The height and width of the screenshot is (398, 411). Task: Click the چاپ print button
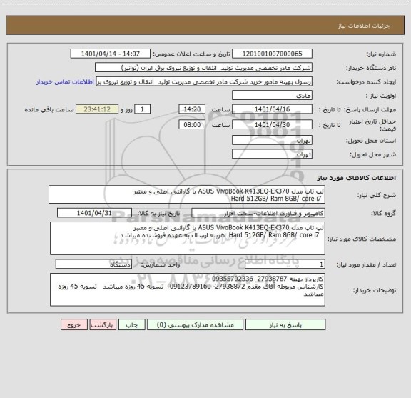[131, 324]
